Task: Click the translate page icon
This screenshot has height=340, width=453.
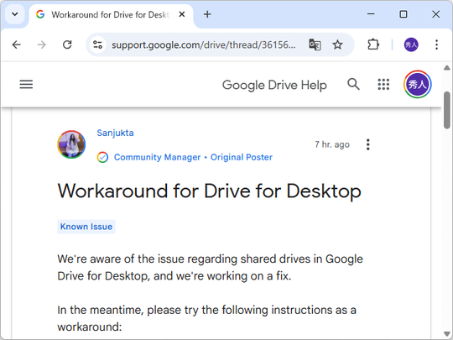Action: pyautogui.click(x=315, y=44)
